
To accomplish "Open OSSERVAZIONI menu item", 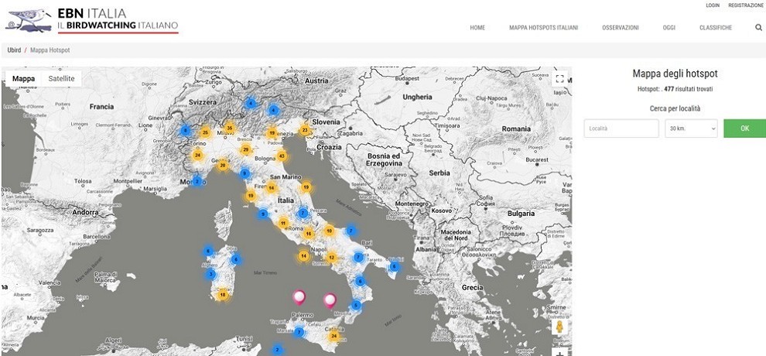I will [x=620, y=28].
